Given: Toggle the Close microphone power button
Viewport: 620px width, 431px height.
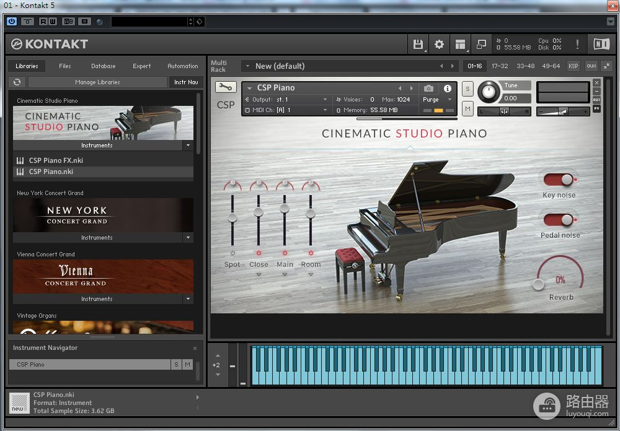Looking at the screenshot, I should [259, 253].
